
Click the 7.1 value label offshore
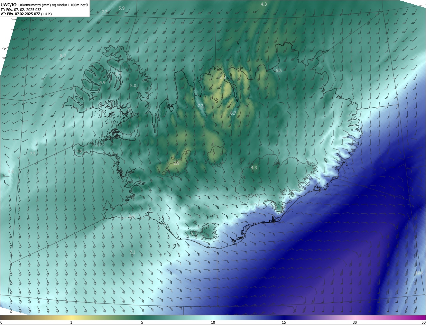132,253
